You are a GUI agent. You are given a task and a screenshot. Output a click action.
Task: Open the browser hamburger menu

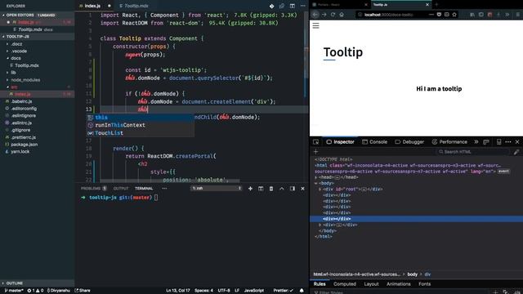tap(517, 15)
